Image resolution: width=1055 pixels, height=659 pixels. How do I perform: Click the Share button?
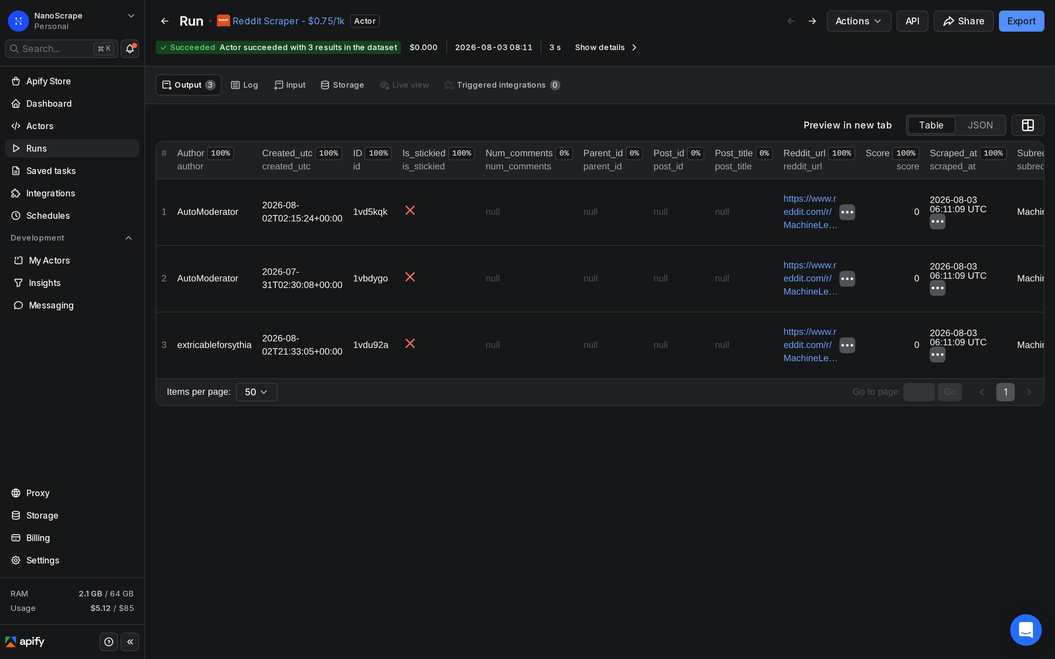point(963,21)
